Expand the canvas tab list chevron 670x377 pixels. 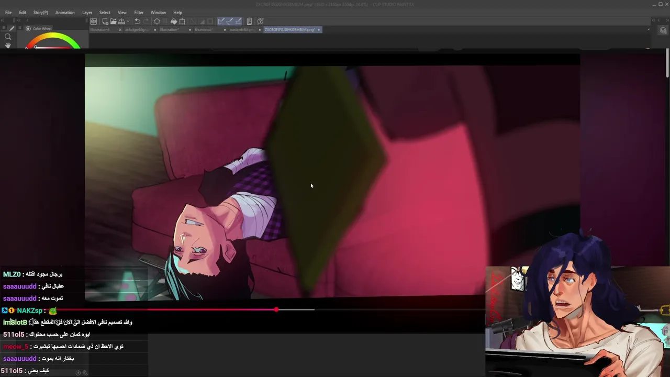pos(649,29)
